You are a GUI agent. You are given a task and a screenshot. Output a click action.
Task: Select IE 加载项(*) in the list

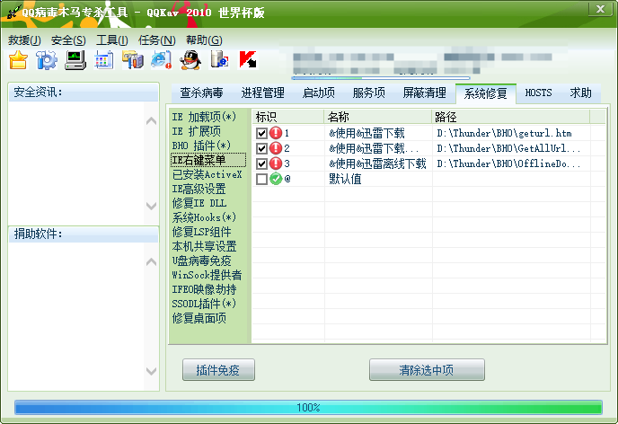[x=204, y=117]
